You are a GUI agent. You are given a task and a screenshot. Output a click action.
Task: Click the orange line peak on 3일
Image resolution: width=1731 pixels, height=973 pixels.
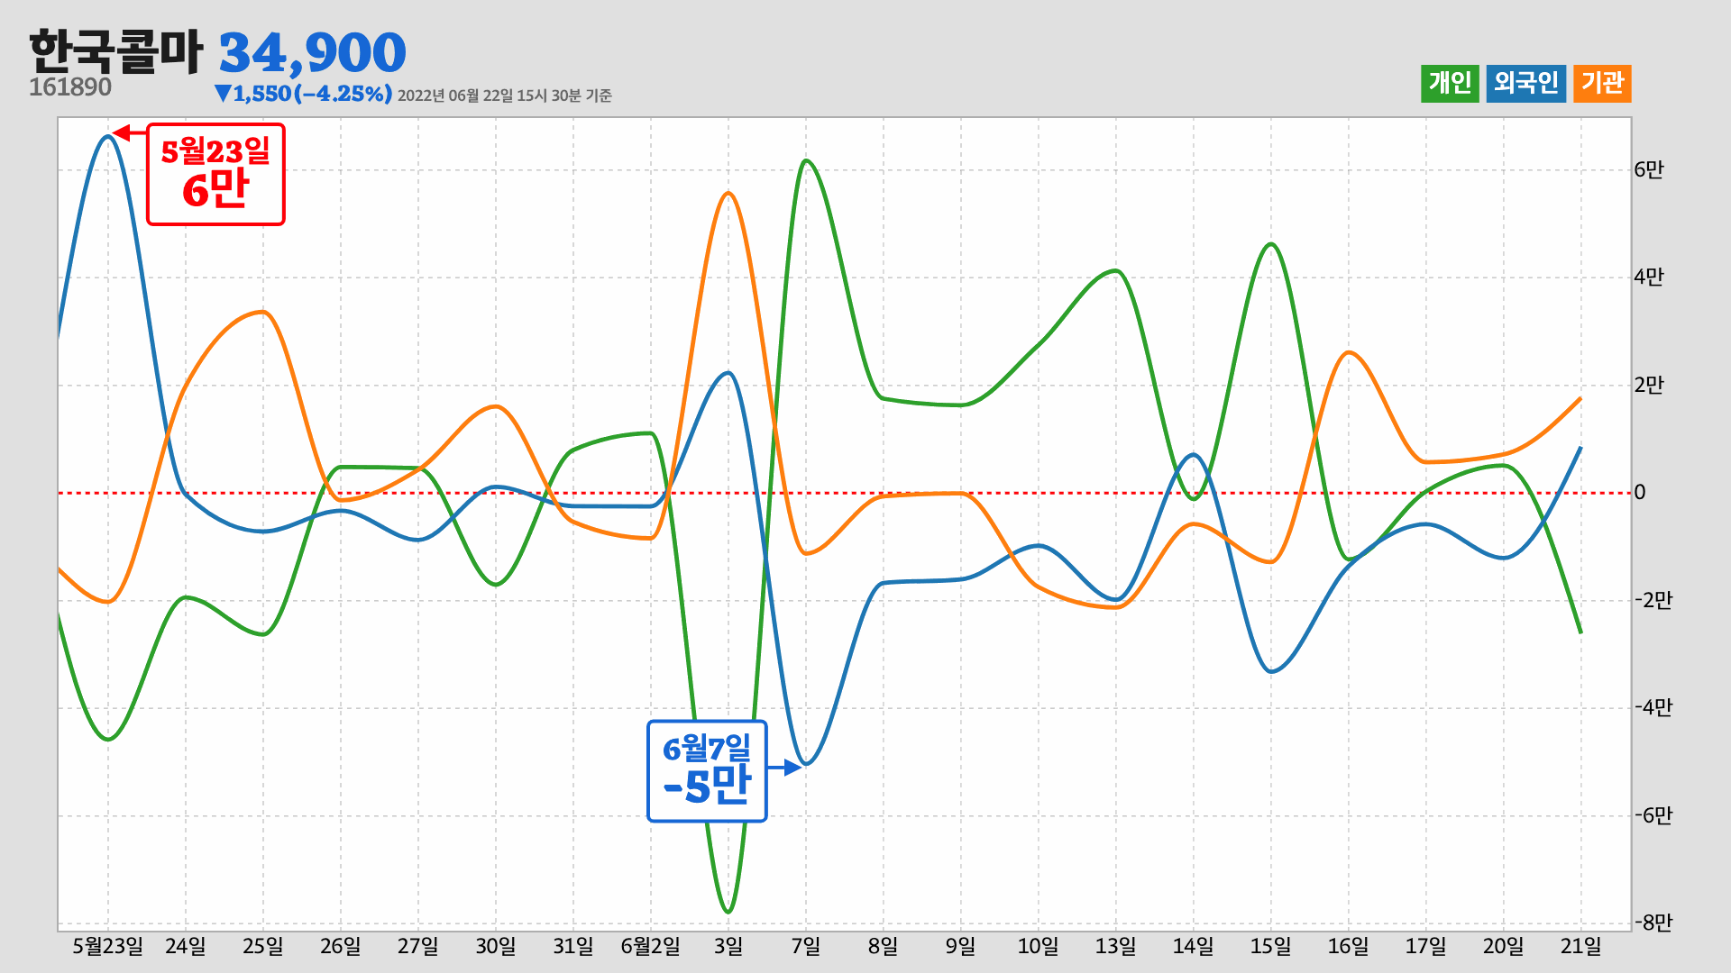(x=728, y=193)
